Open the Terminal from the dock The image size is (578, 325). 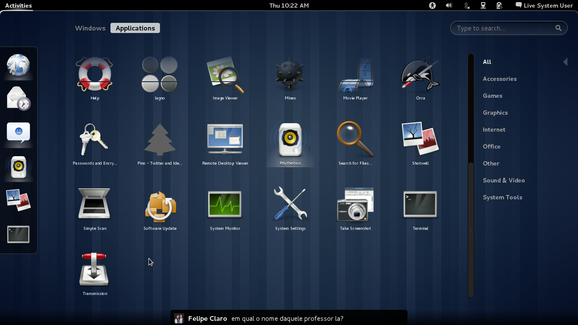18,234
